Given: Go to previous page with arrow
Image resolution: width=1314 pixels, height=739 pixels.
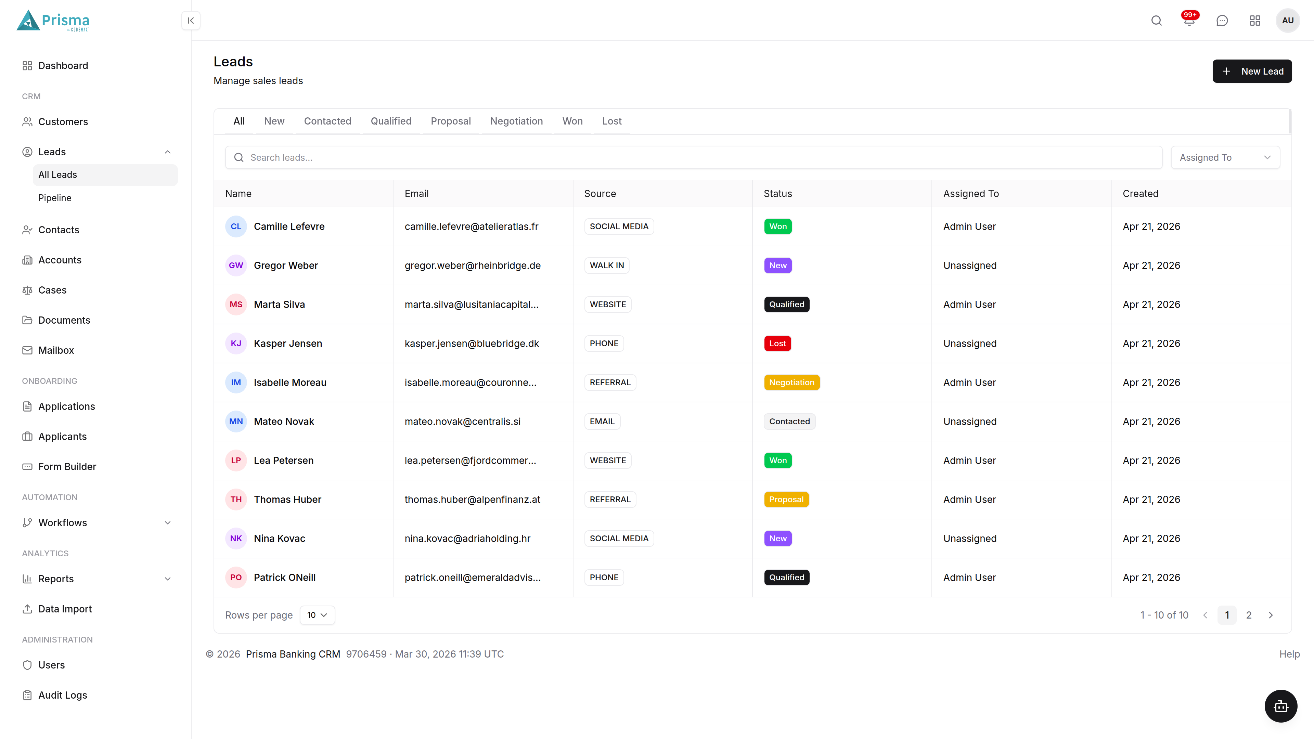Looking at the screenshot, I should pyautogui.click(x=1205, y=615).
